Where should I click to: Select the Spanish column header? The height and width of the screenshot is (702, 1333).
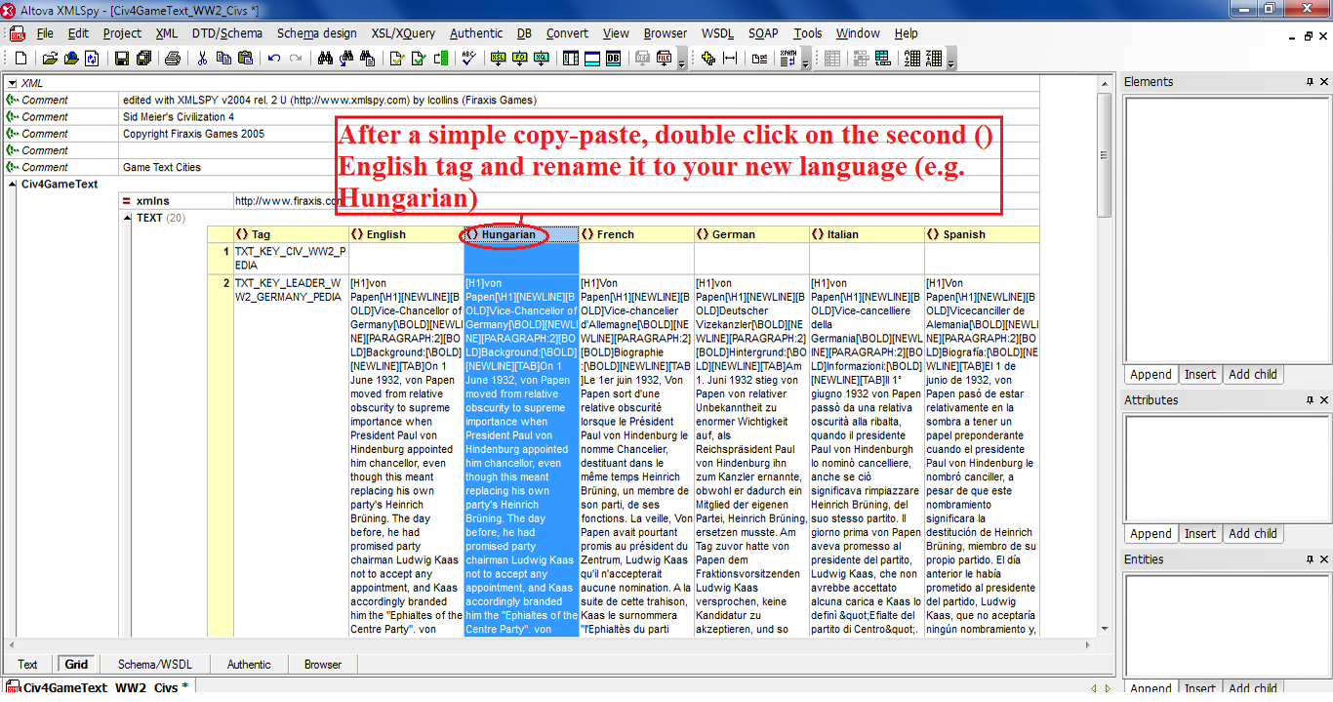982,234
